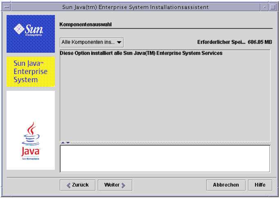Click the Zurück button
Viewport: 280px width, 198px height.
(x=78, y=185)
